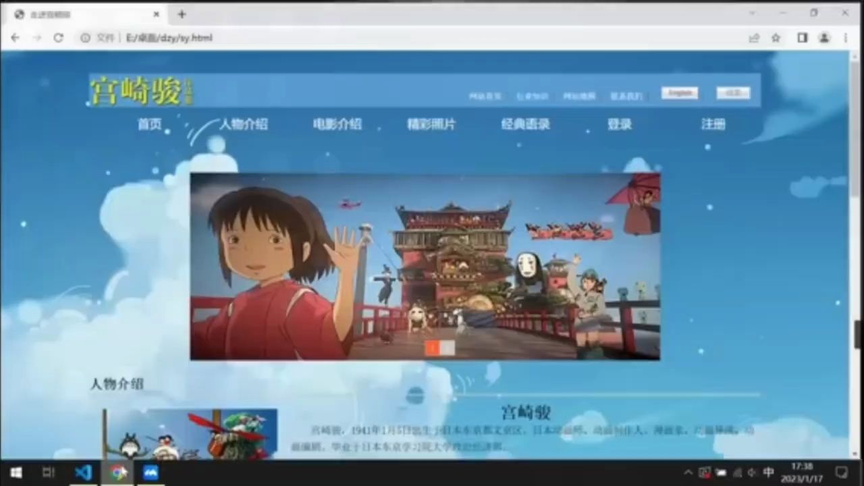Click the share page icon
The width and height of the screenshot is (864, 486).
(754, 38)
